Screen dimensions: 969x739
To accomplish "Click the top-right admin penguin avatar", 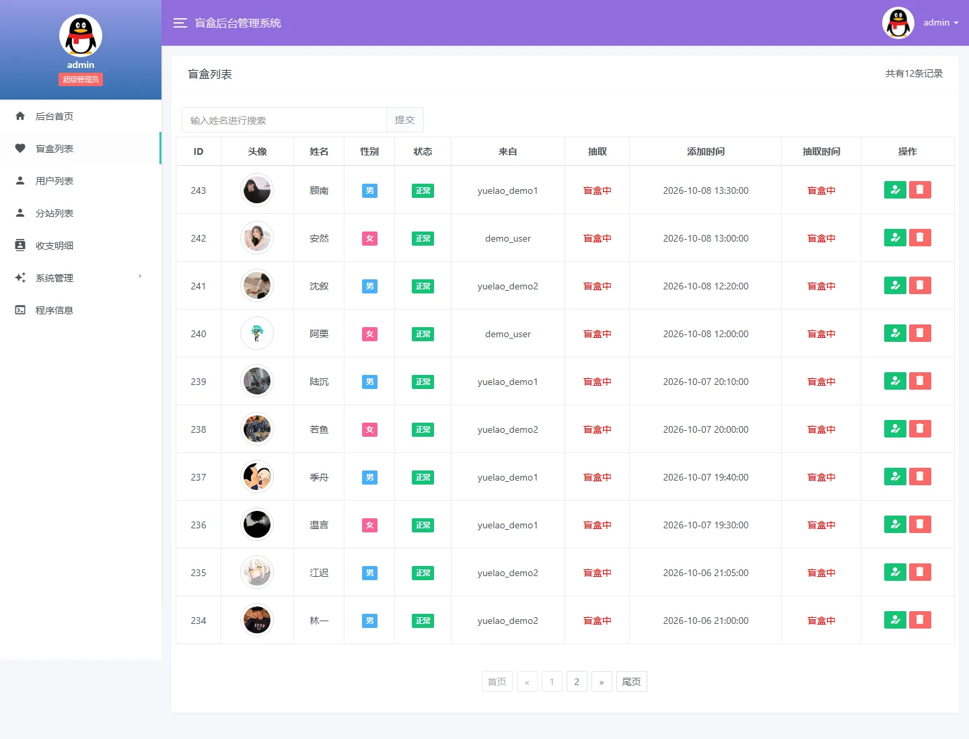I will point(898,23).
